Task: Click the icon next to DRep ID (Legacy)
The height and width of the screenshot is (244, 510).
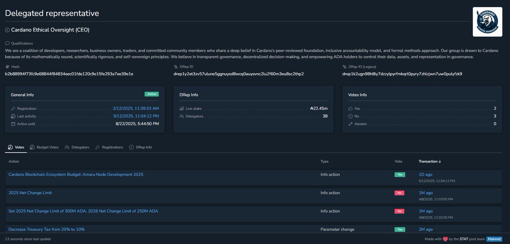Action: point(345,67)
